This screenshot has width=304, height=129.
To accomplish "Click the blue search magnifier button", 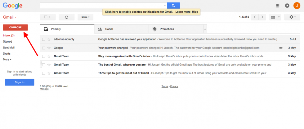I will 173,6.
